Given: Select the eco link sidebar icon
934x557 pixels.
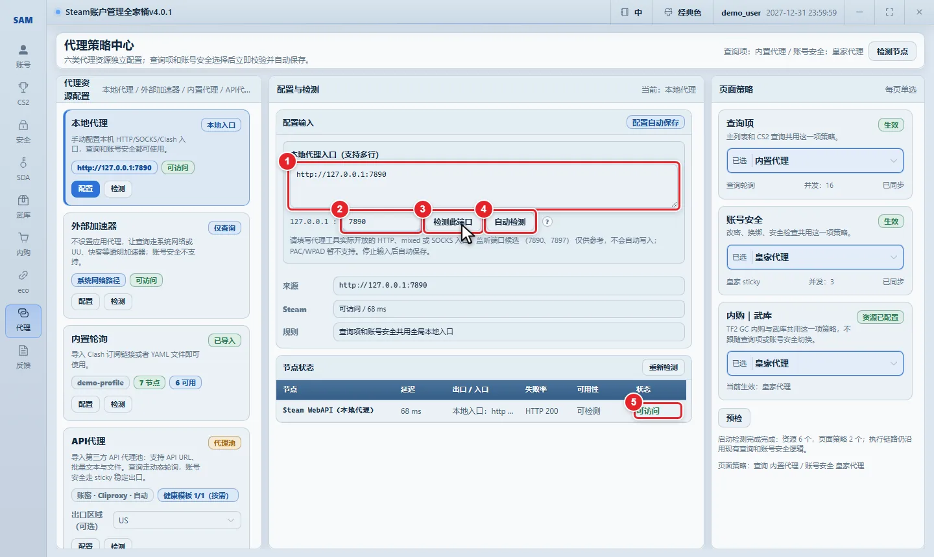Looking at the screenshot, I should coord(23,282).
